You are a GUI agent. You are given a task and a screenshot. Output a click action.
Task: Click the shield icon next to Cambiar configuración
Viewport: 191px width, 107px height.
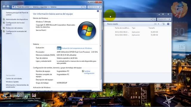83,71
